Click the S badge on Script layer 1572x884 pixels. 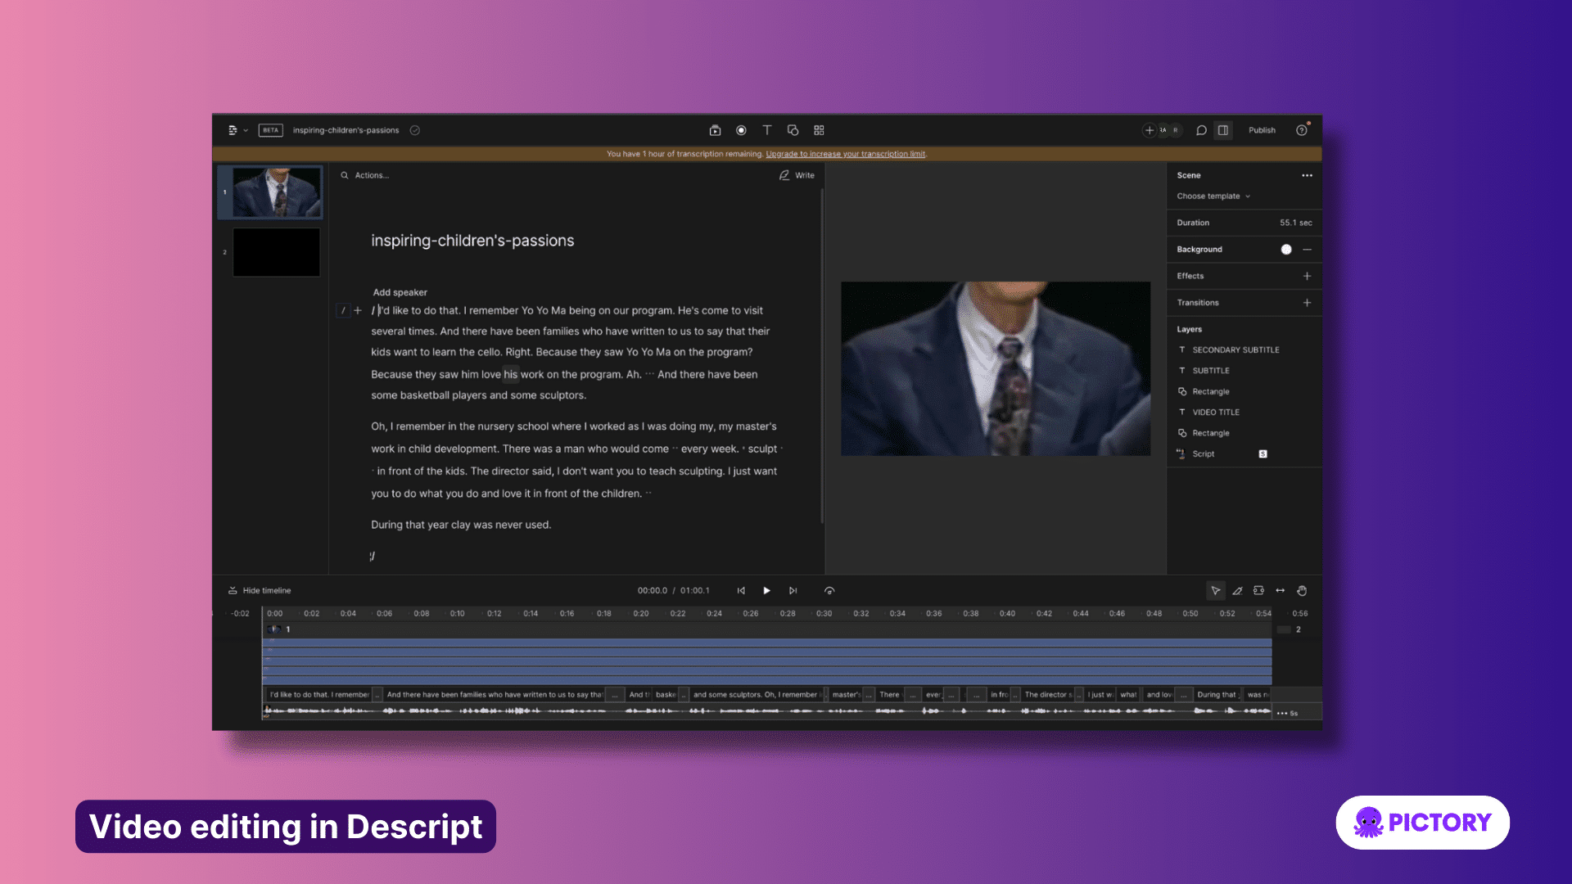[x=1263, y=453]
